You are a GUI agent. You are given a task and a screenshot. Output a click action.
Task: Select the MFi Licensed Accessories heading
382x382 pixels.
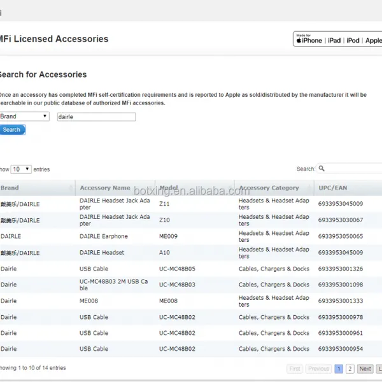click(x=54, y=39)
